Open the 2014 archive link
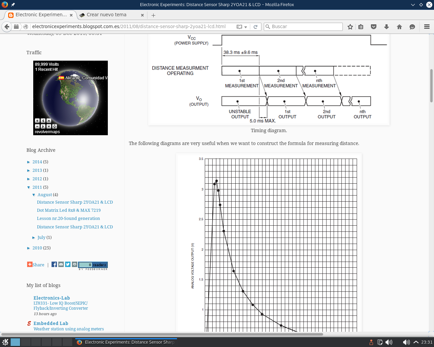 pos(37,162)
